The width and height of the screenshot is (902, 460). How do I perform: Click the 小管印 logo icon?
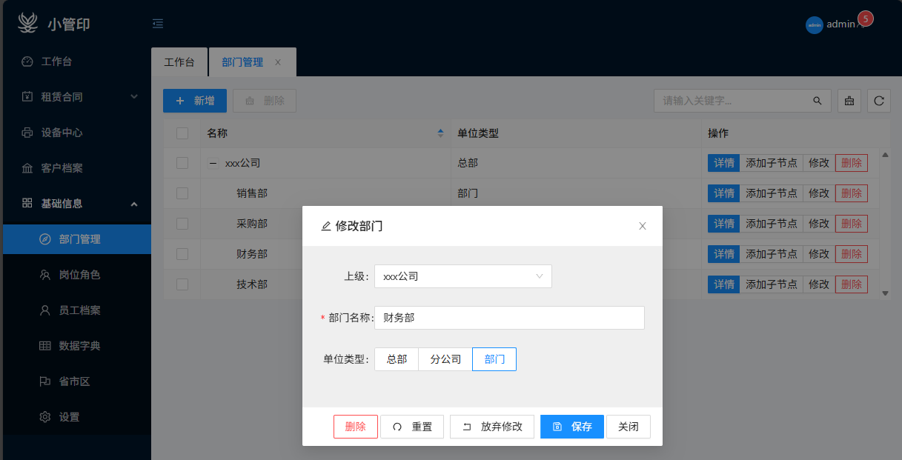tap(27, 23)
